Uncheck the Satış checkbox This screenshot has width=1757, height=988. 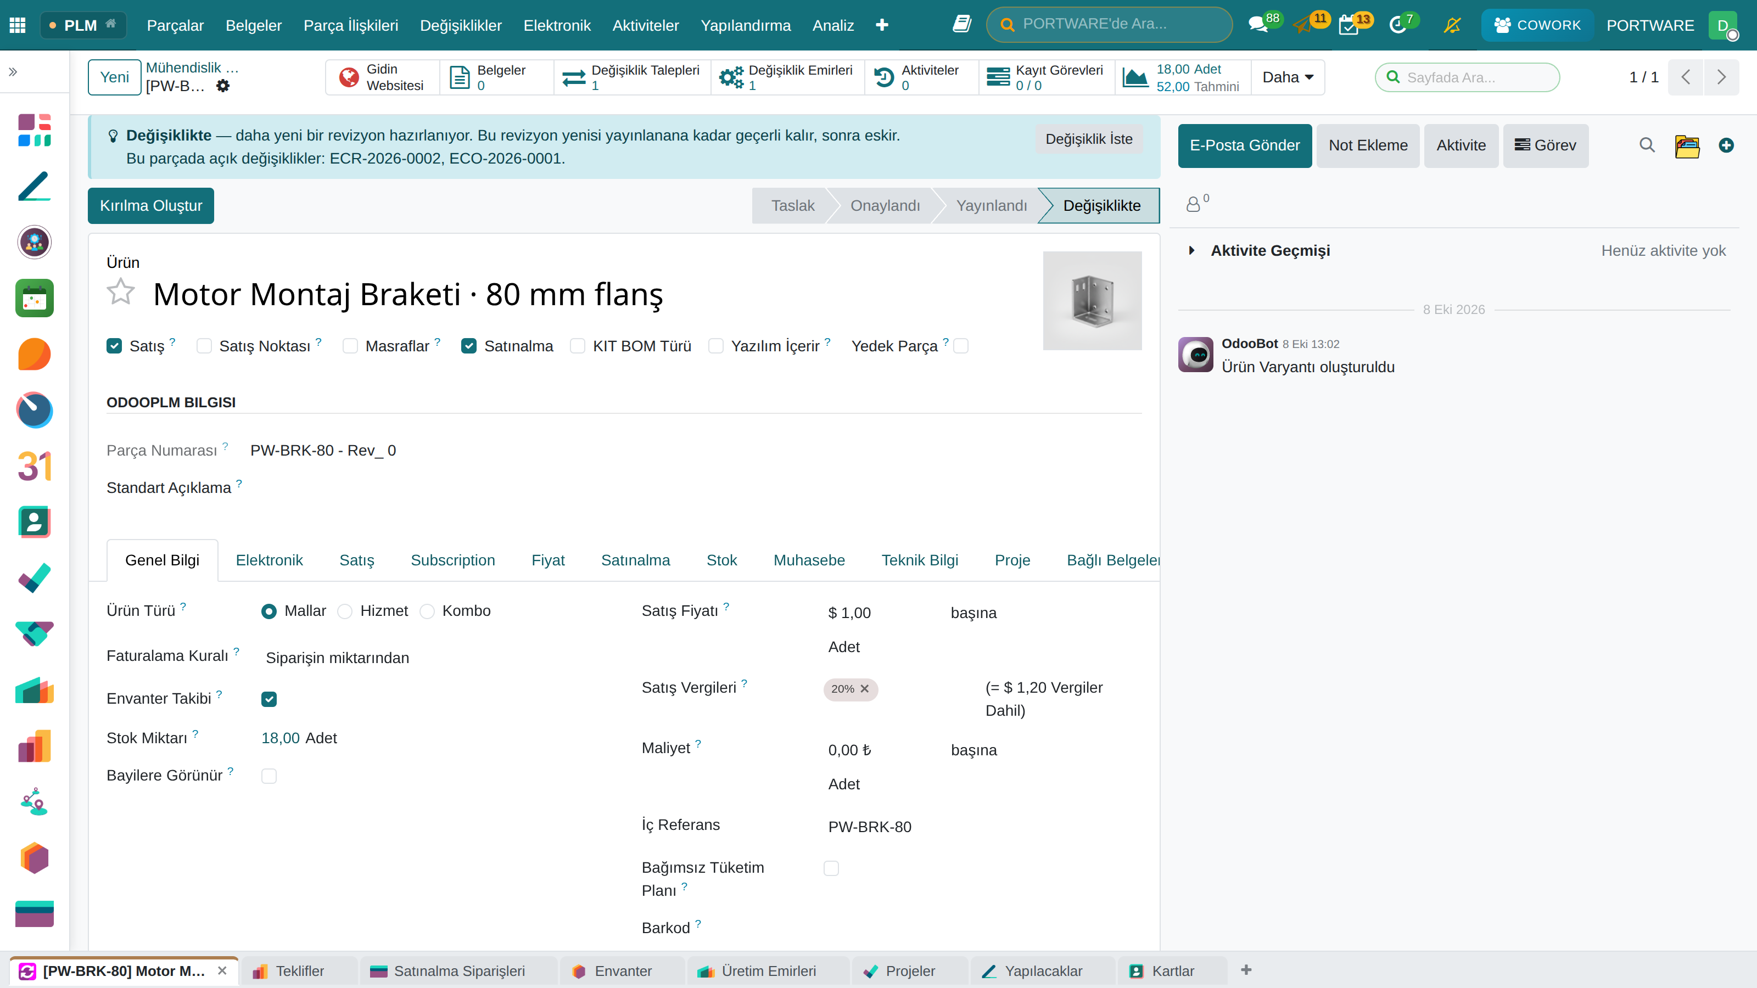114,346
